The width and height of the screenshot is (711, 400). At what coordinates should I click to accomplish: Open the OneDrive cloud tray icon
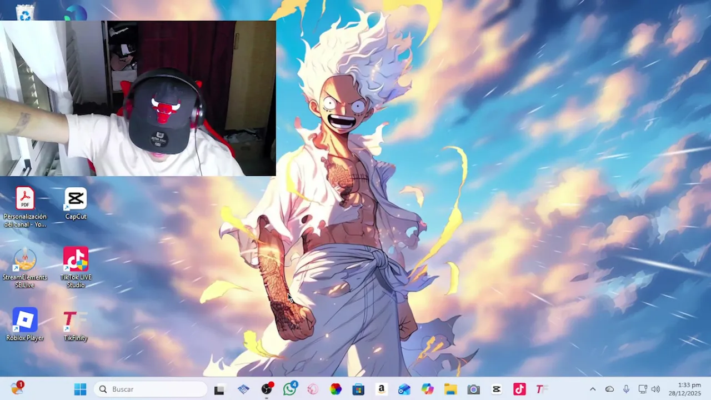(x=609, y=389)
